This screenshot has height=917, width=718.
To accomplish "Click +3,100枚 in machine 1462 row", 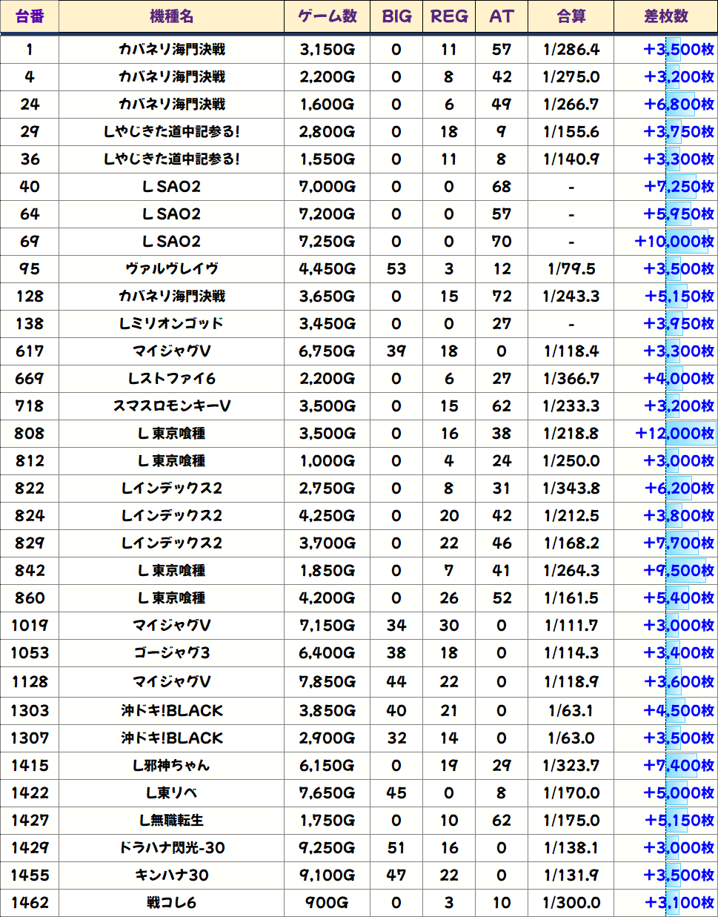I will point(679,902).
